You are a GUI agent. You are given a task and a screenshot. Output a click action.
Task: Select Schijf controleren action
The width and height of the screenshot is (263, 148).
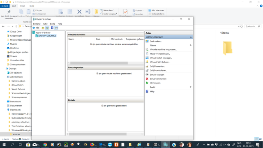pyautogui.click(x=158, y=70)
